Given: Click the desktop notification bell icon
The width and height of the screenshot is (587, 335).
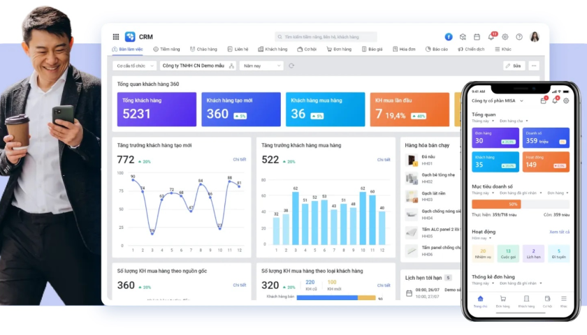Looking at the screenshot, I should 491,36.
